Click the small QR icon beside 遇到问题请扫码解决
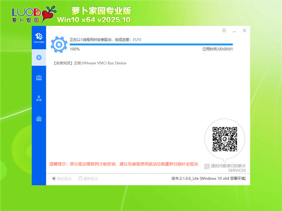Screen dimensions: 282x211 coord(207,166)
